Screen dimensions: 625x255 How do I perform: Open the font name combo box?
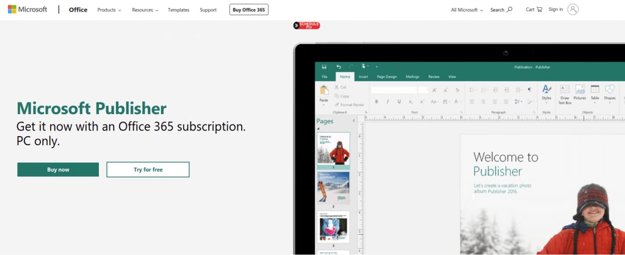click(394, 90)
